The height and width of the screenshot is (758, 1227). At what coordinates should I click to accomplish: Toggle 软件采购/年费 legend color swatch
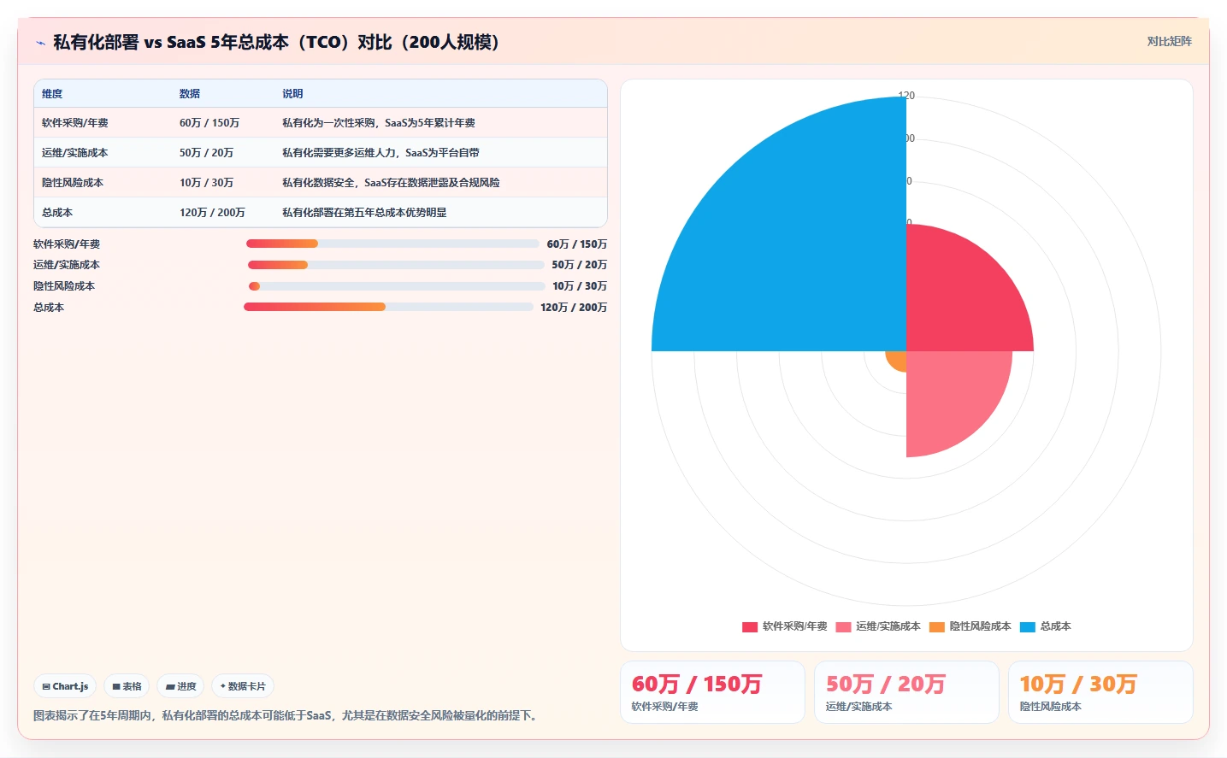750,627
